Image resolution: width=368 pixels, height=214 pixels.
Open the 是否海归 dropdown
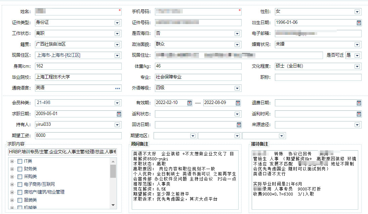pyautogui.click(x=237, y=34)
